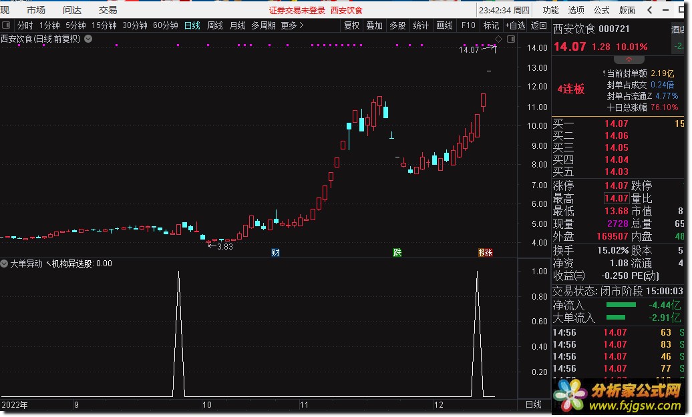Toggle the left sidebar panel icon
Image resolution: width=692 pixels, height=417 pixels.
[6, 25]
